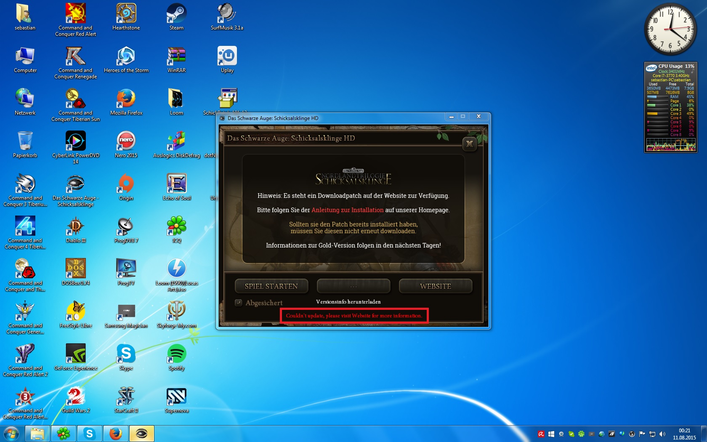Open the WEBSITE button in launcher

pos(435,286)
